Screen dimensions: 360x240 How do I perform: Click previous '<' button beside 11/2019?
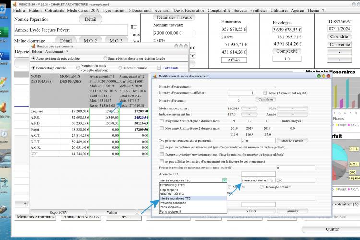tap(249, 108)
